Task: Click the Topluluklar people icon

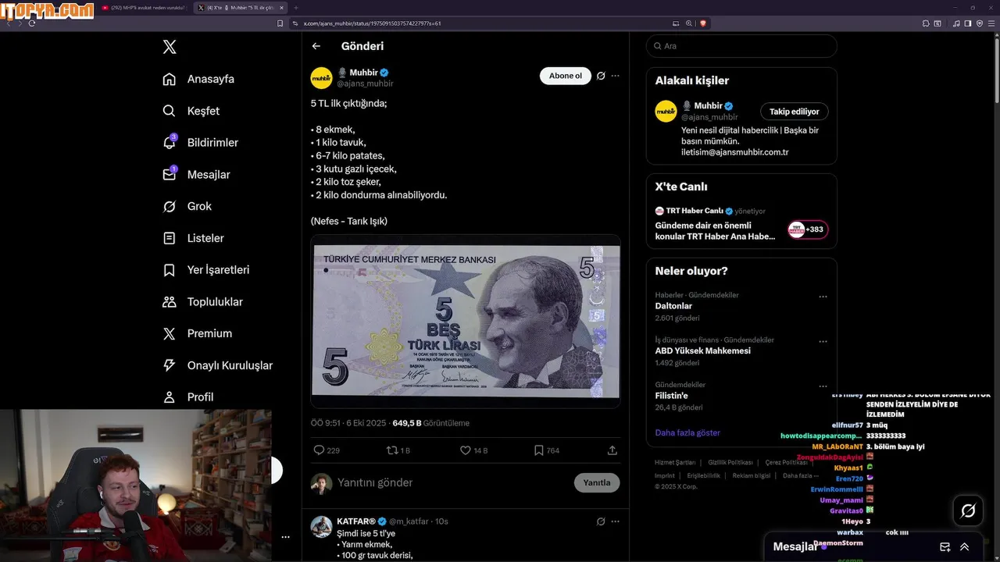Action: 169,302
